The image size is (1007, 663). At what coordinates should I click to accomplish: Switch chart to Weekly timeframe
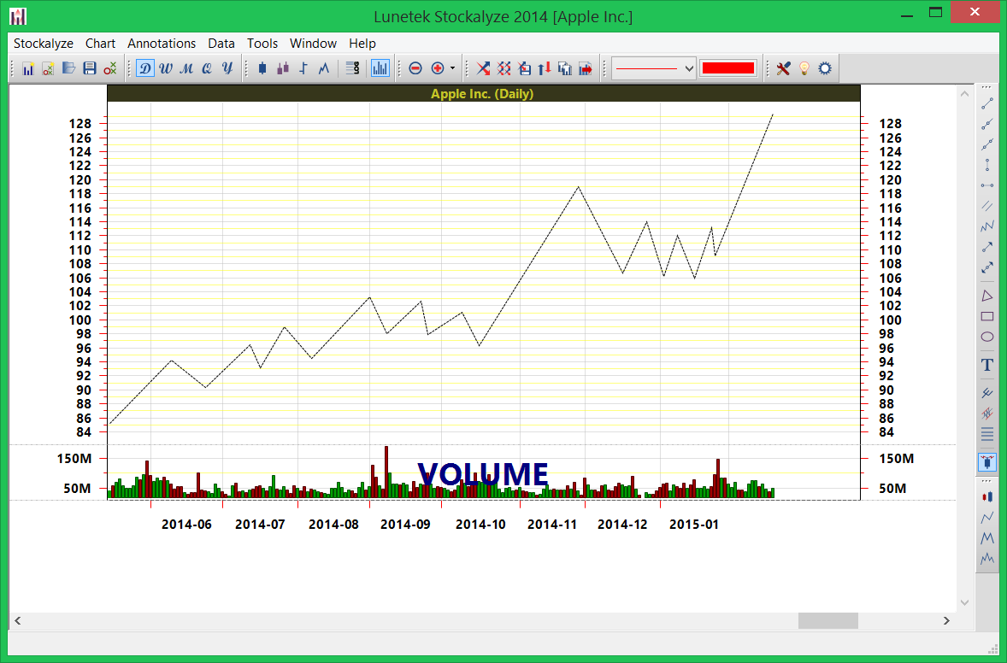pyautogui.click(x=165, y=67)
